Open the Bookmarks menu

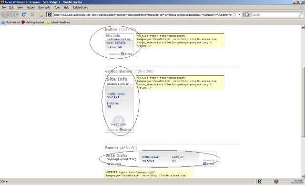click(44, 8)
